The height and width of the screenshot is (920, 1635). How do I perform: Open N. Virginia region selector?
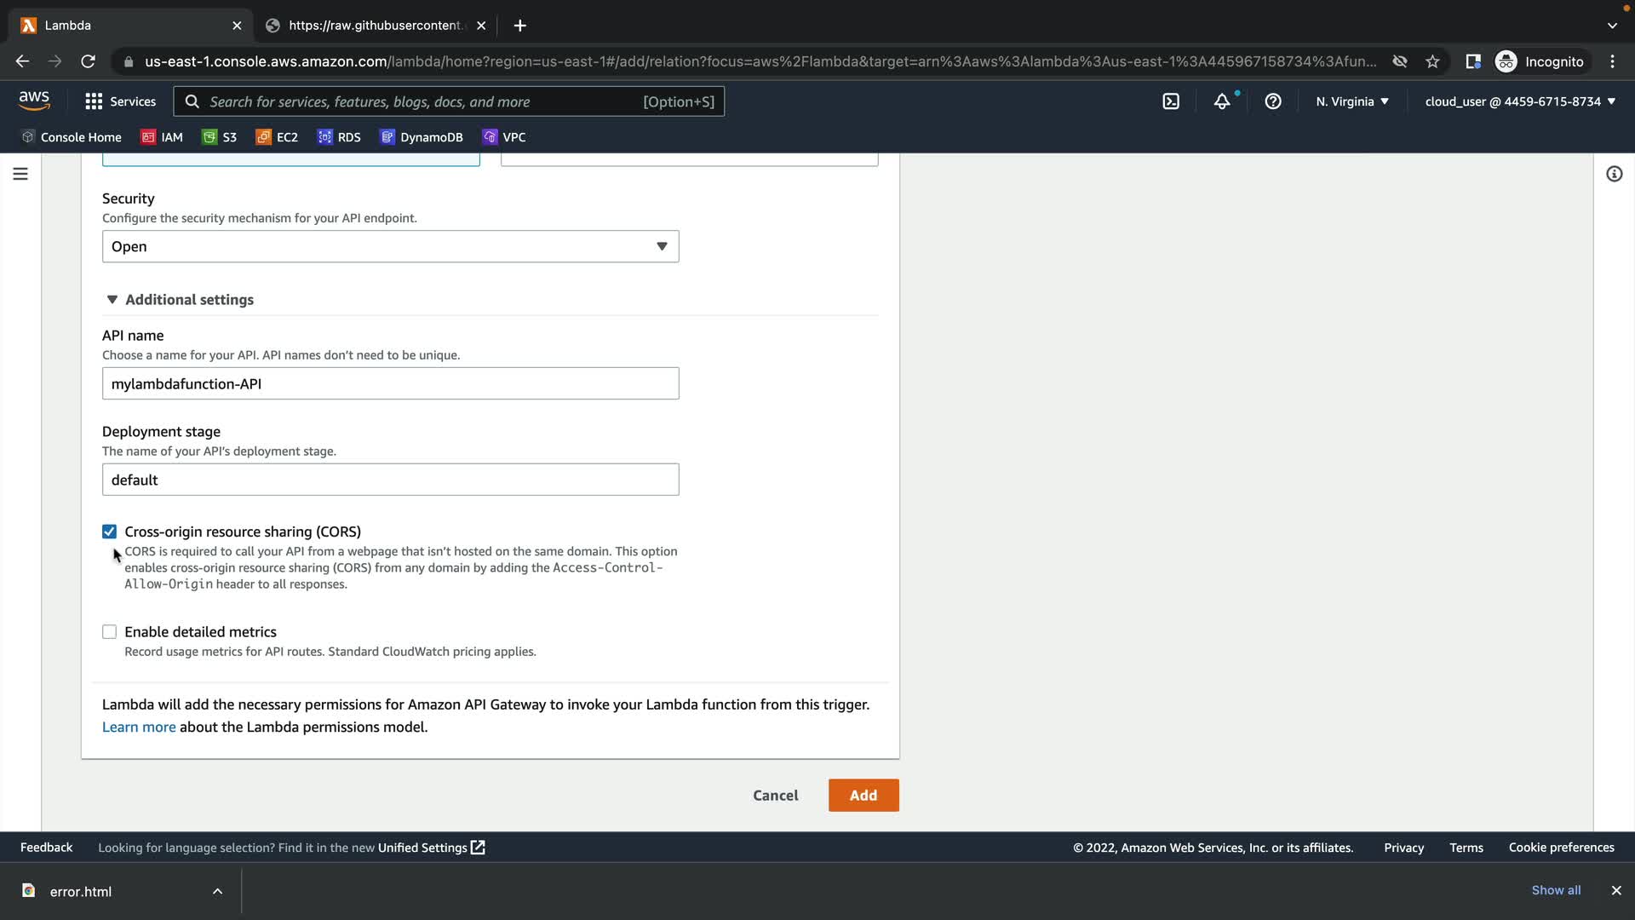click(x=1351, y=101)
